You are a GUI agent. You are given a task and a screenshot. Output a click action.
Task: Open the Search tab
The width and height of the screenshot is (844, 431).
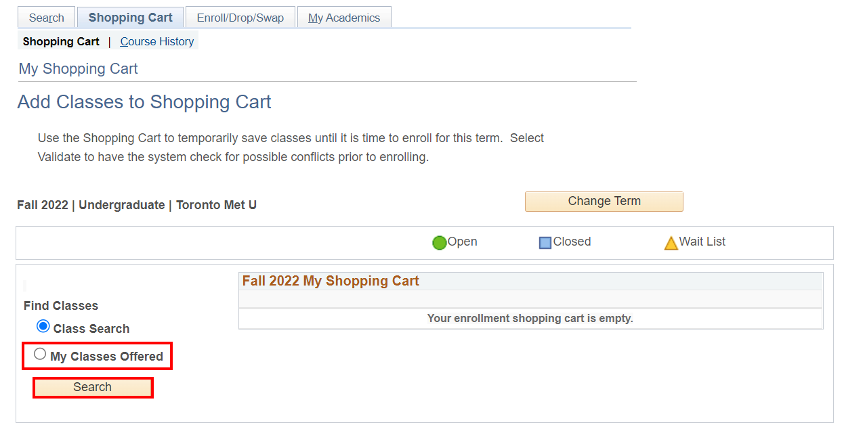47,18
